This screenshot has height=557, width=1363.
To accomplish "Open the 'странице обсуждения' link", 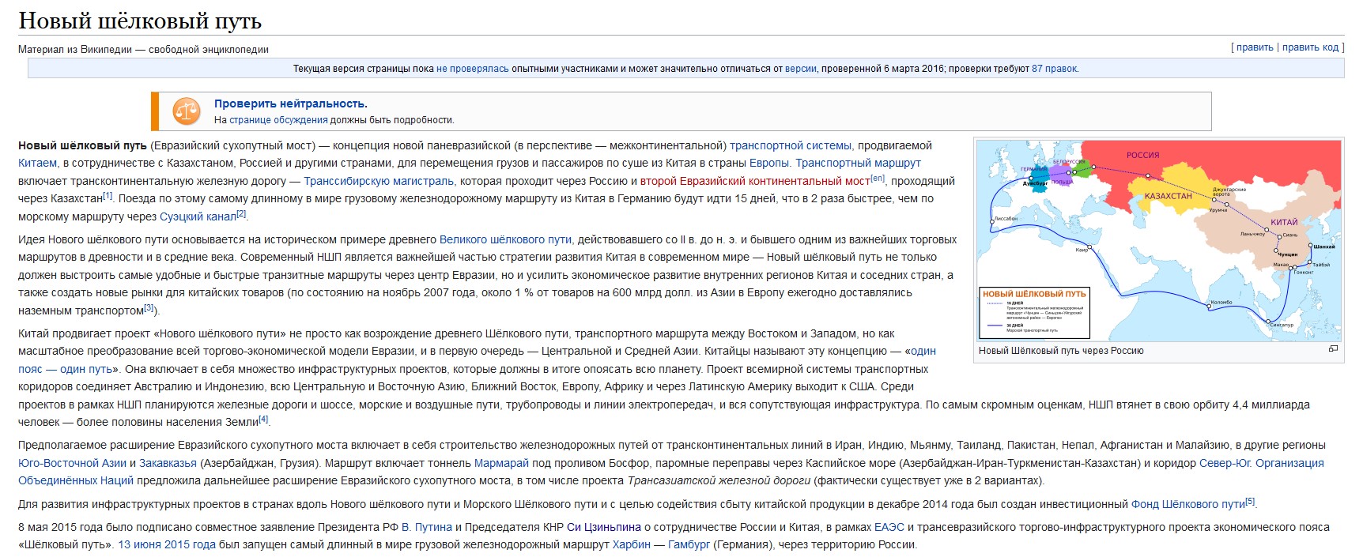I will [x=278, y=120].
